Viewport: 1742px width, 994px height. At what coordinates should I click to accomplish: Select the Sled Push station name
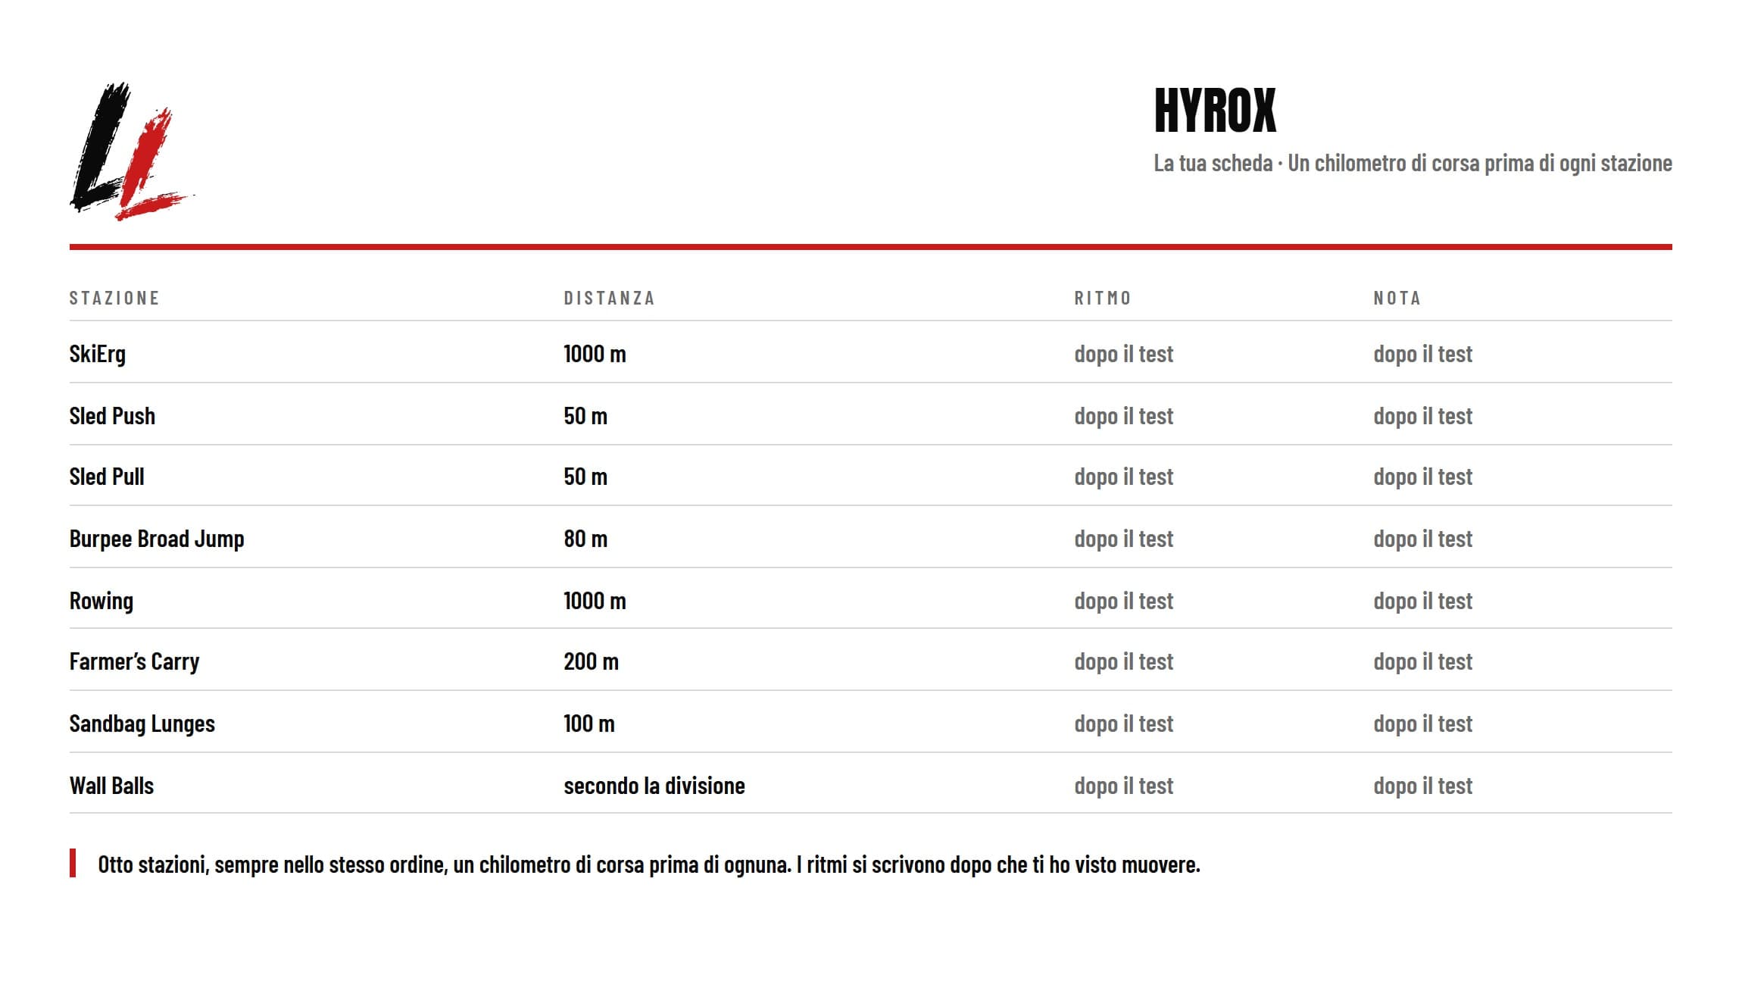[x=112, y=416]
